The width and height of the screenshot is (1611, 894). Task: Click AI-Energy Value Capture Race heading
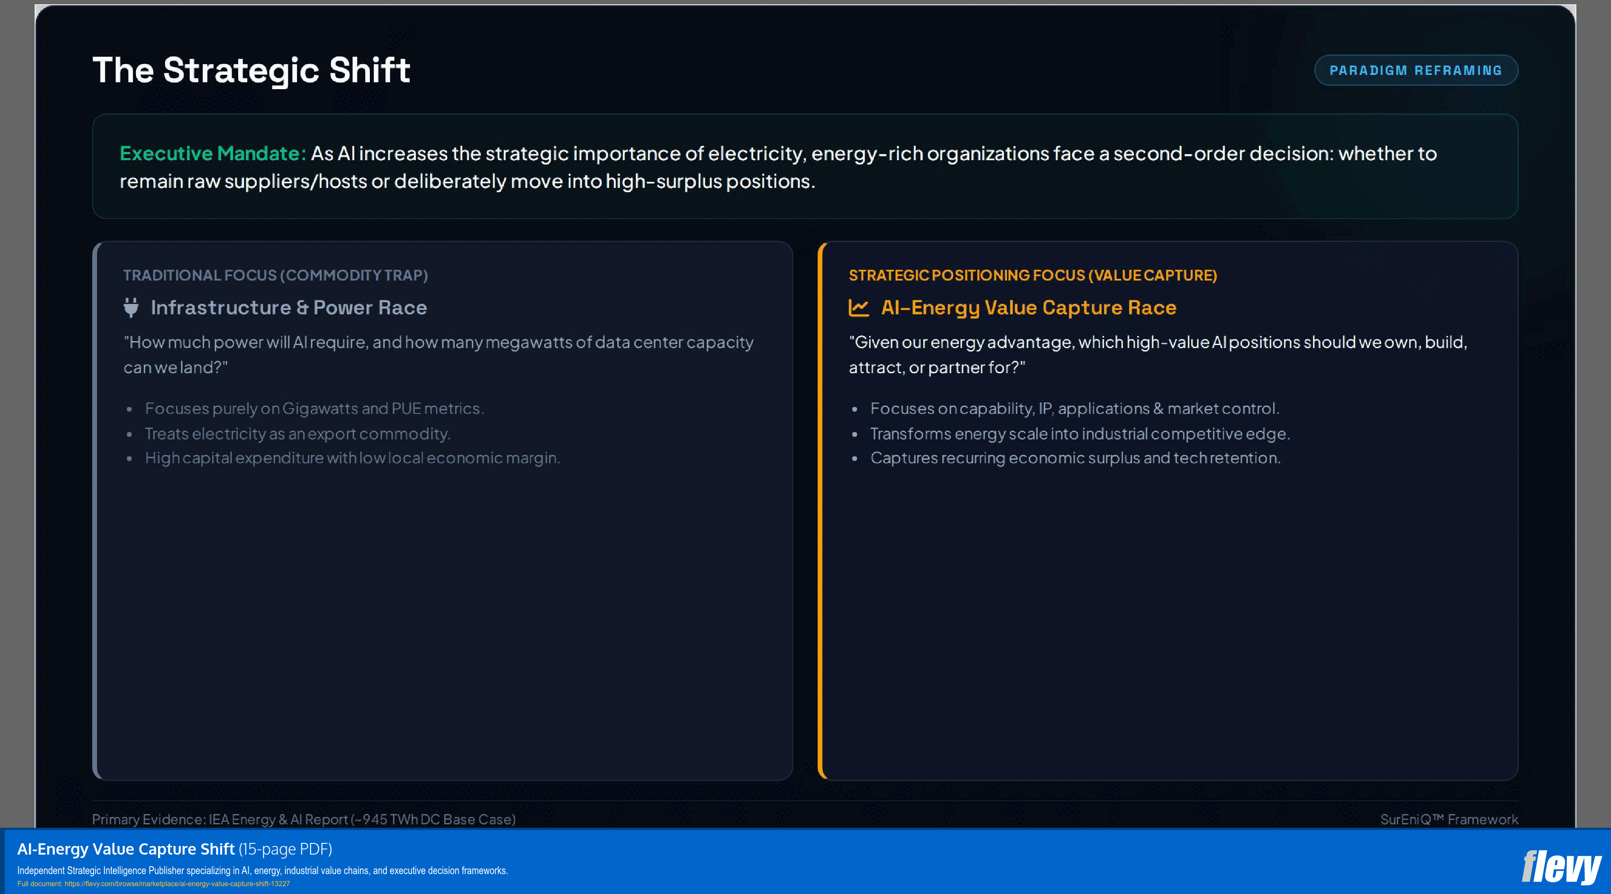tap(1029, 307)
